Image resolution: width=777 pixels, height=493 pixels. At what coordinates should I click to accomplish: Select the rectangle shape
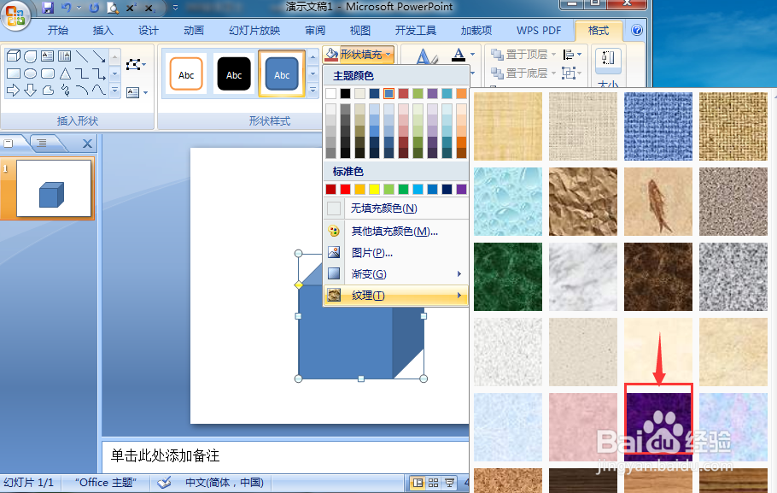tap(14, 73)
